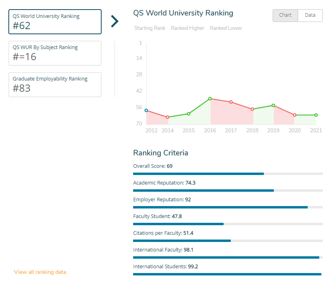Click the 2012 starting rank data point

click(x=146, y=110)
